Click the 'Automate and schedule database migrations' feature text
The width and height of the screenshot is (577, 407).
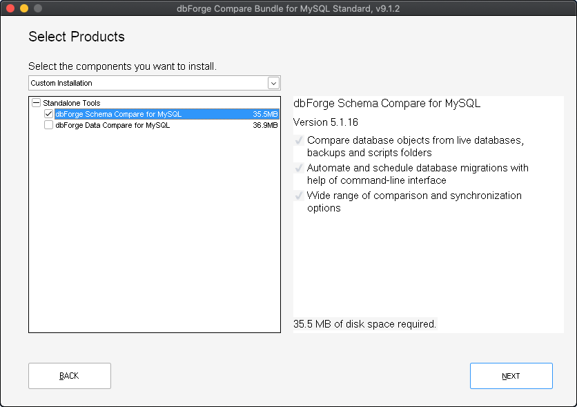[x=418, y=174]
